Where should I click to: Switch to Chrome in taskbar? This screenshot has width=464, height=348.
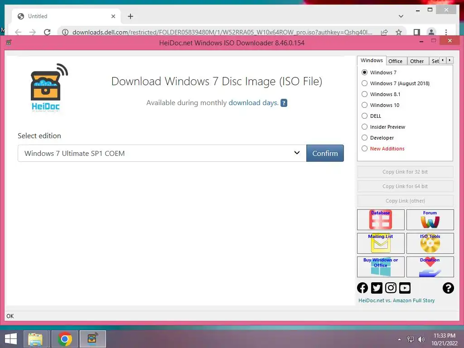click(65, 339)
